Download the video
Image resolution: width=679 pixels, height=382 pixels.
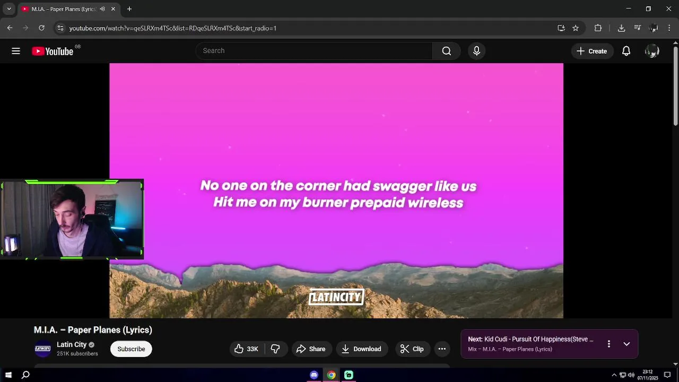(362, 349)
